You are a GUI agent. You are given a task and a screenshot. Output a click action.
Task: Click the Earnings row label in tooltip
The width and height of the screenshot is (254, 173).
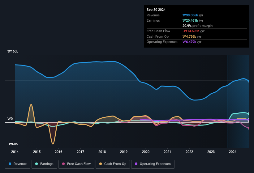point(153,20)
